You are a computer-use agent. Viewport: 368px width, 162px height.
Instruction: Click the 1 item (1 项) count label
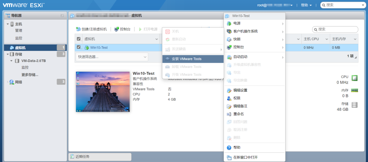(x=350, y=56)
